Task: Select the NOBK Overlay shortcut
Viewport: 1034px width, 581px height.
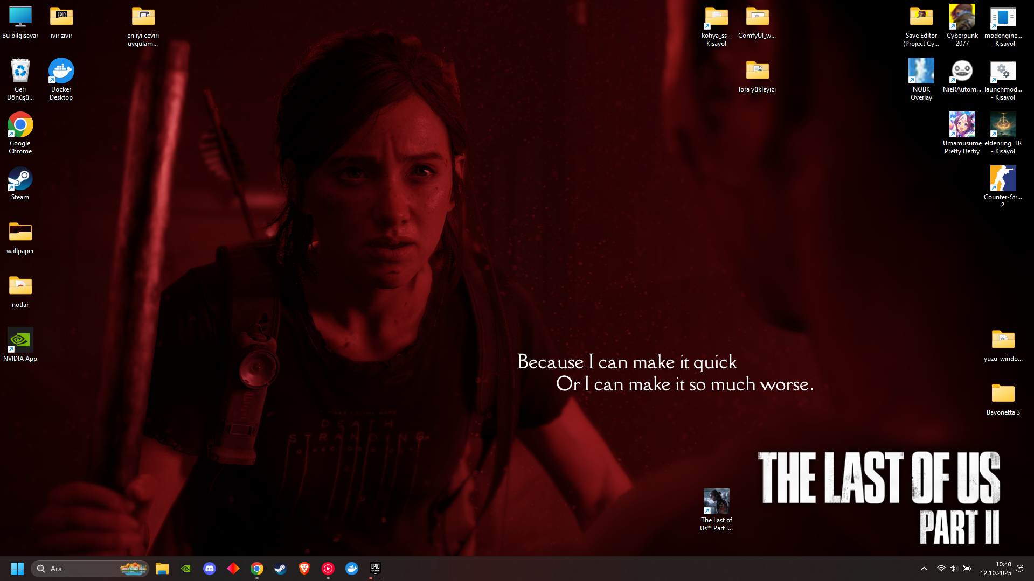Action: (921, 80)
